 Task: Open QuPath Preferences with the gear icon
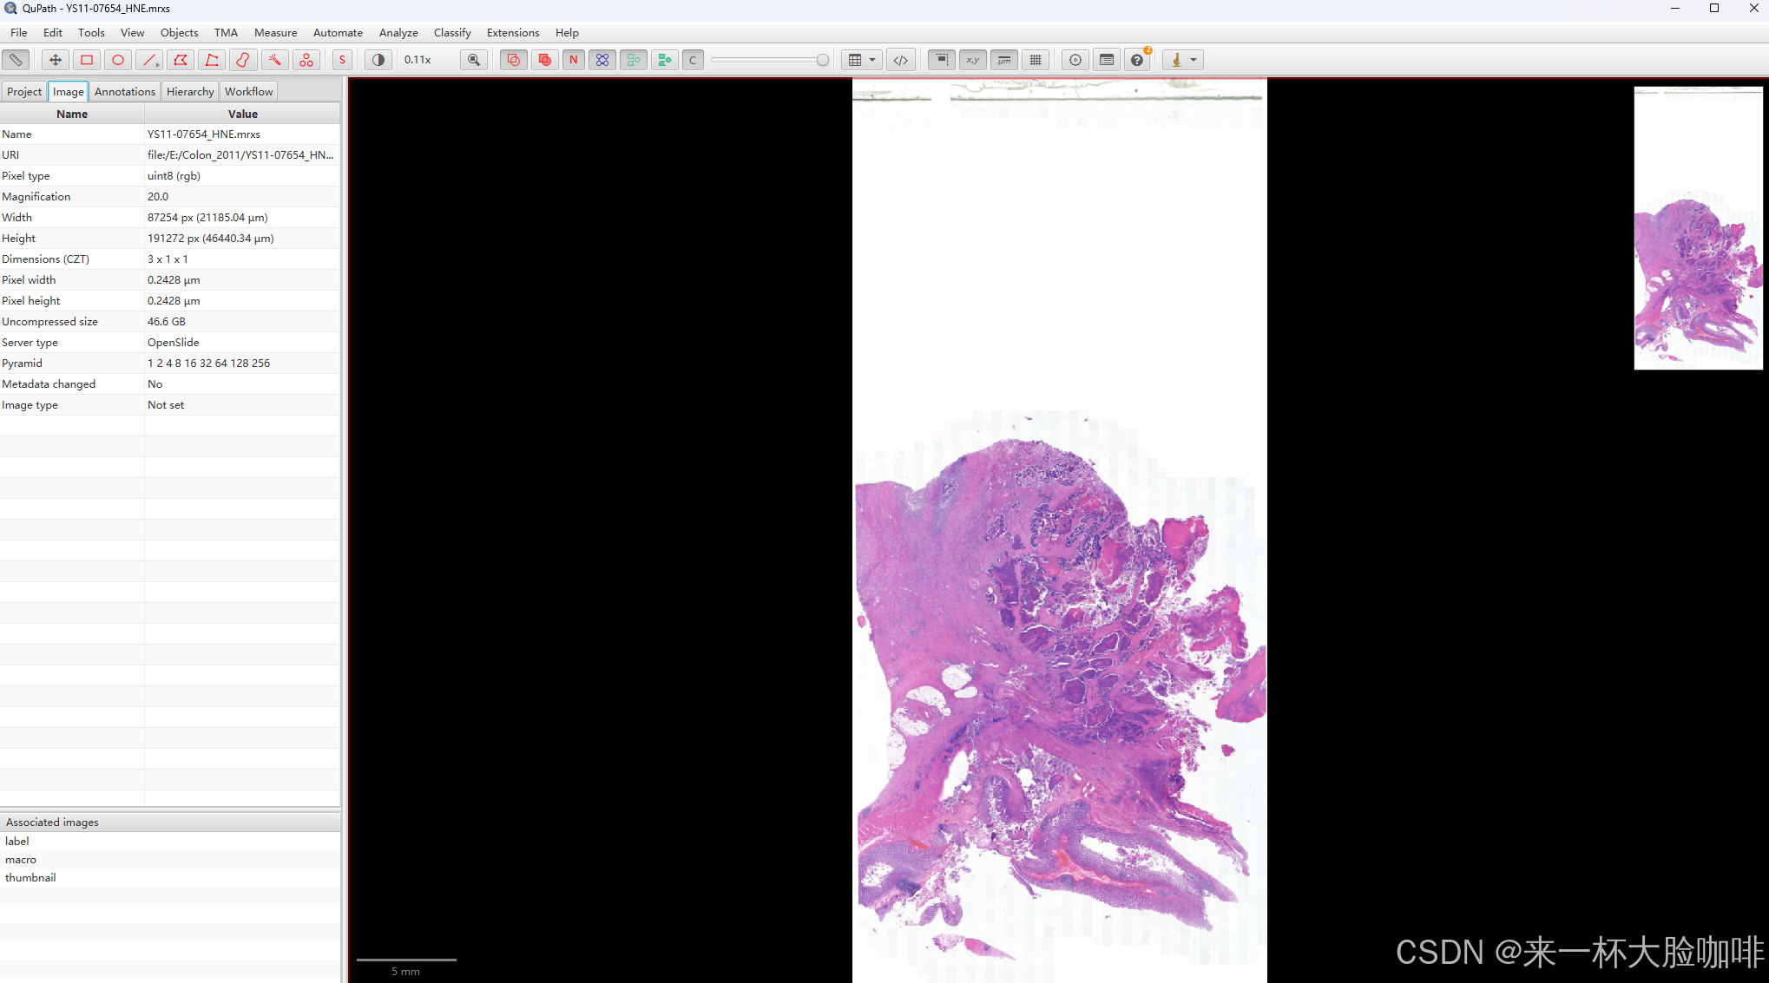coord(1075,59)
